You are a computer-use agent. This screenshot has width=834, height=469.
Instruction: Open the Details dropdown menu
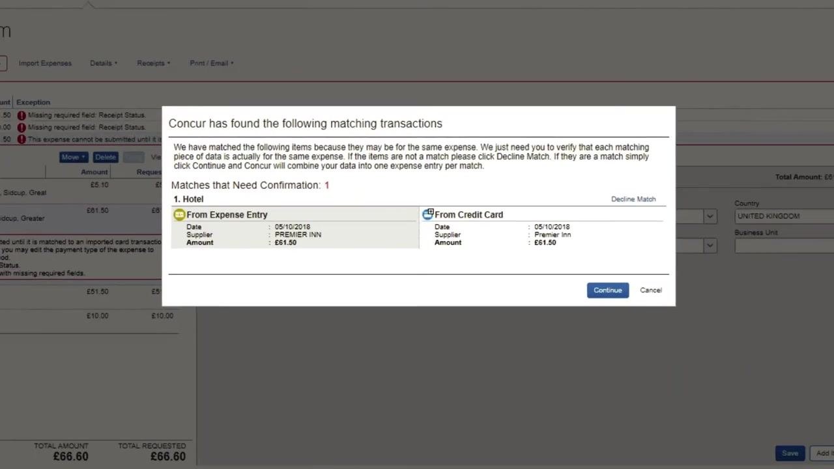pos(104,63)
